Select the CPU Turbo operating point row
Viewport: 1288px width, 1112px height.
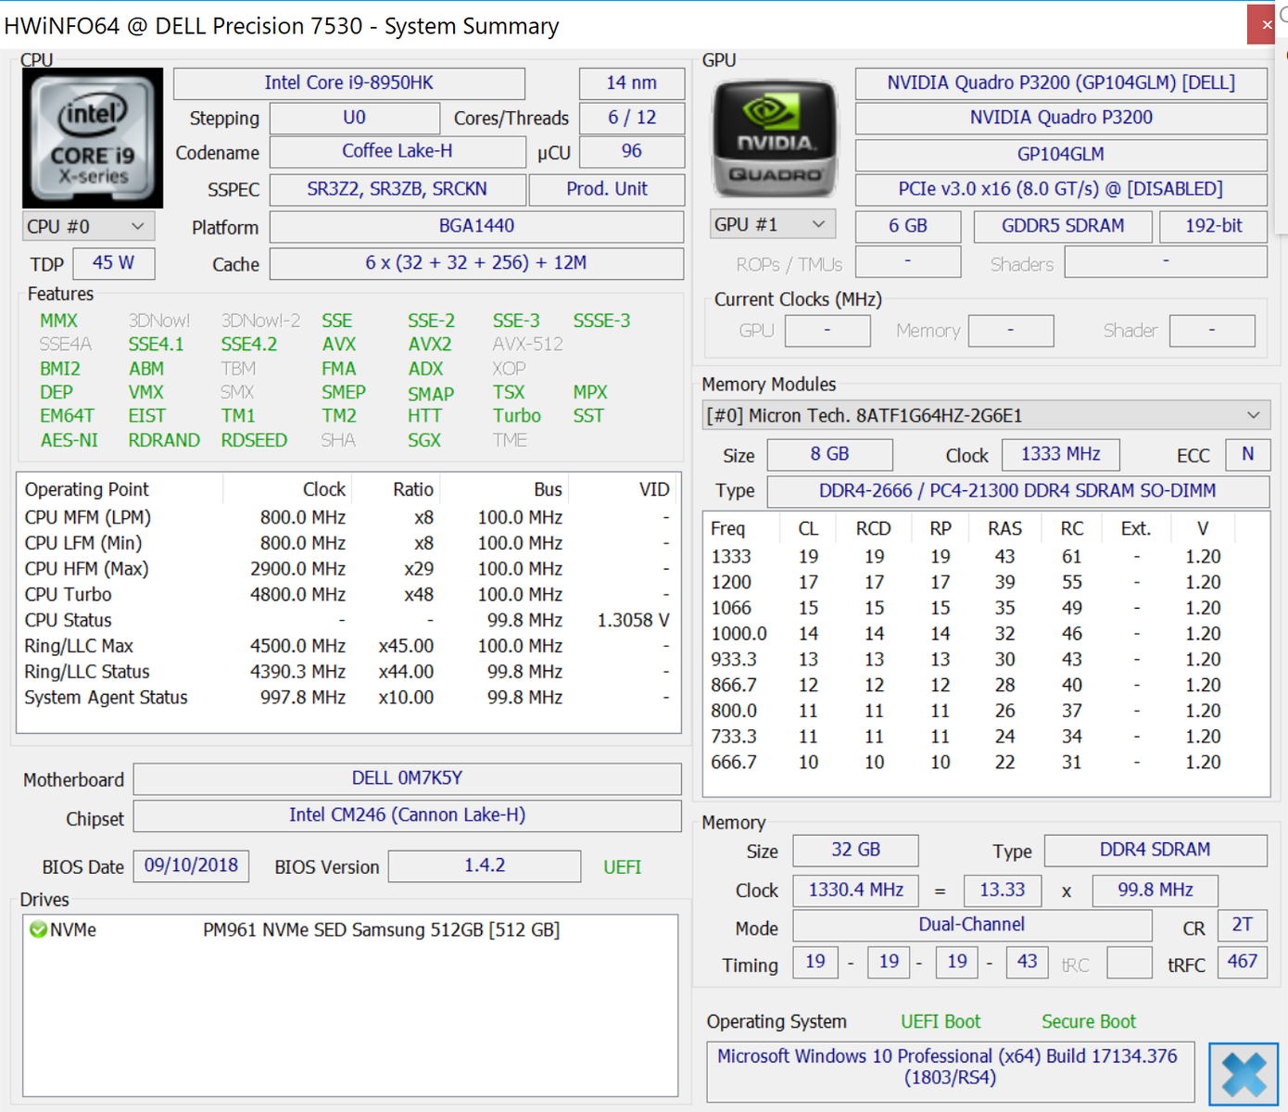coord(348,595)
